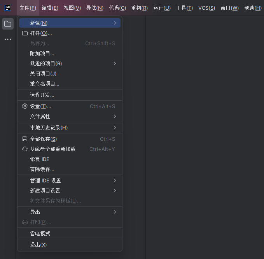The width and height of the screenshot is (264, 259).
Task: Open the VCS(S) menu
Action: [206, 8]
